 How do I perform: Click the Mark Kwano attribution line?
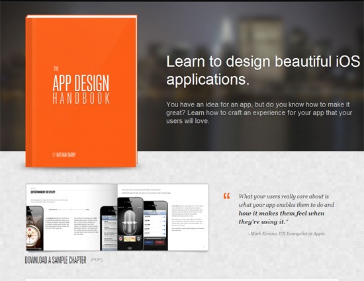287,233
